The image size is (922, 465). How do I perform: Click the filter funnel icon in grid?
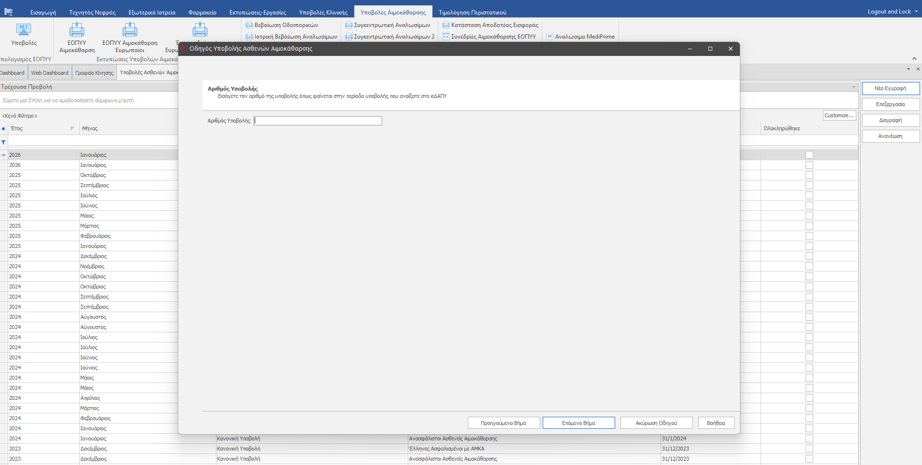[x=4, y=142]
